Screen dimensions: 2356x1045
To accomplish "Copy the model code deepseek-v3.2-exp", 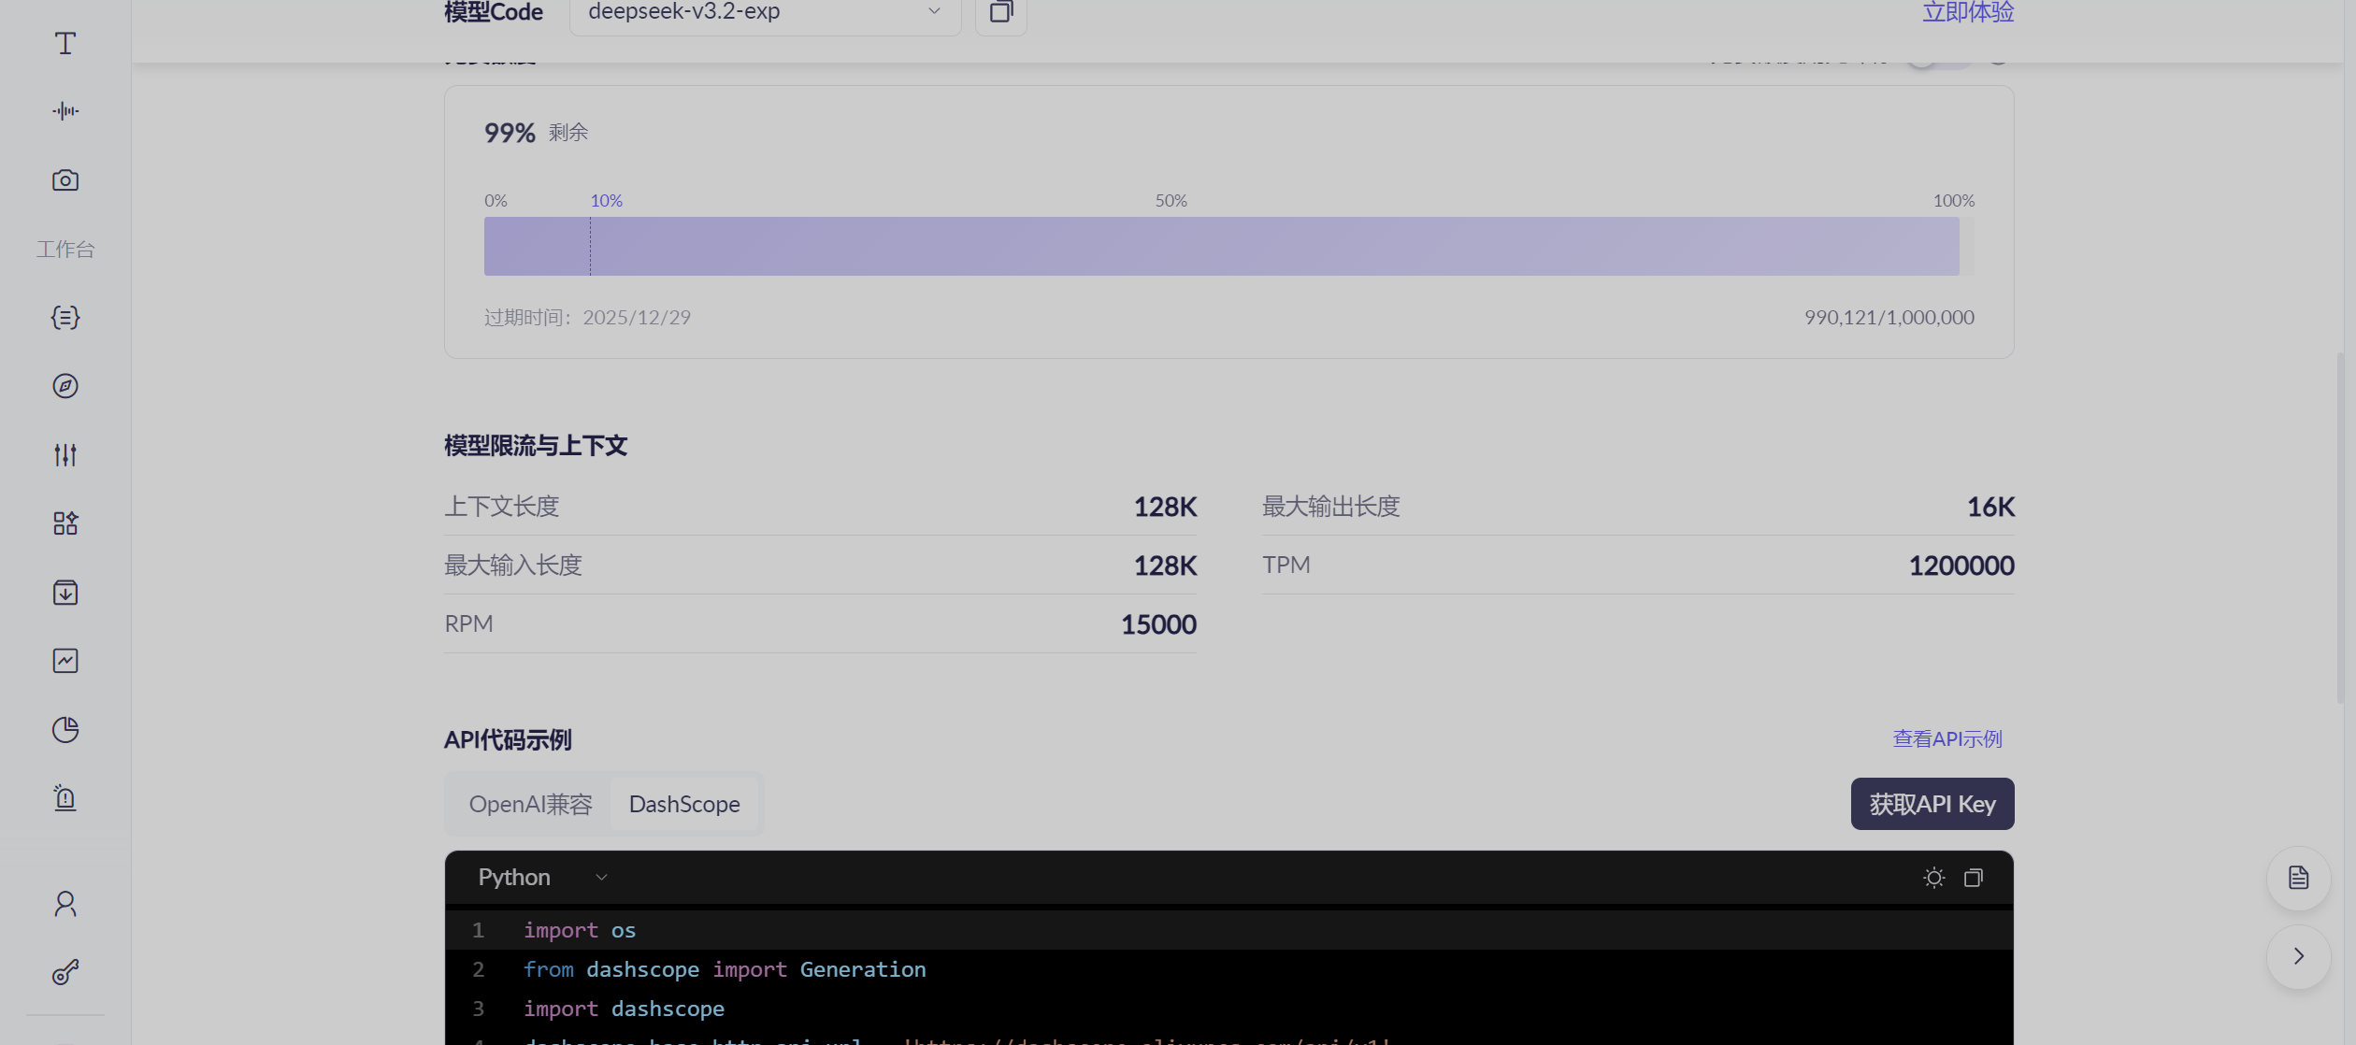I will click(1000, 11).
